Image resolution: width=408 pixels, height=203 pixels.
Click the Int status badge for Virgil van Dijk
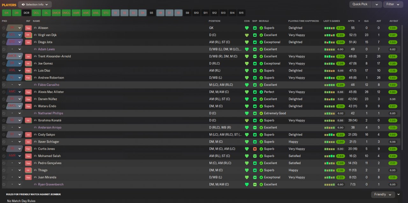(28, 35)
